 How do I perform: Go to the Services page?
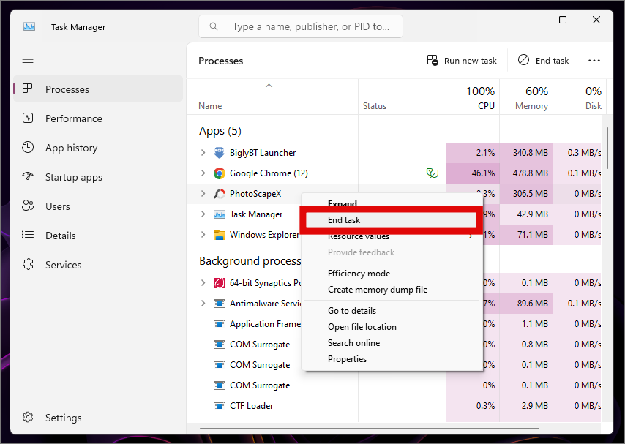98,265
